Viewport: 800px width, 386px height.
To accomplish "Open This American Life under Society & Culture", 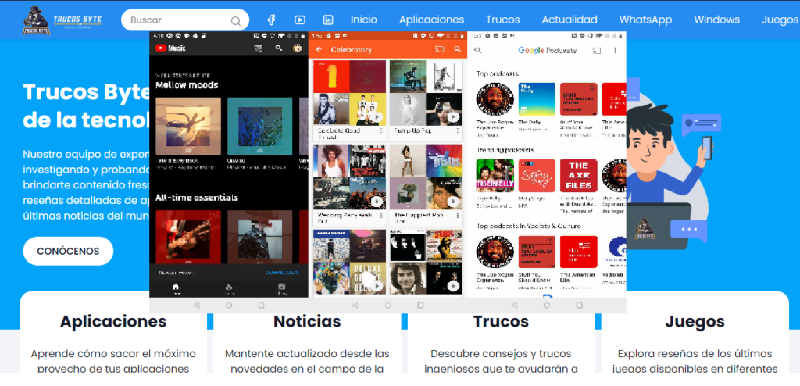I will pyautogui.click(x=579, y=252).
